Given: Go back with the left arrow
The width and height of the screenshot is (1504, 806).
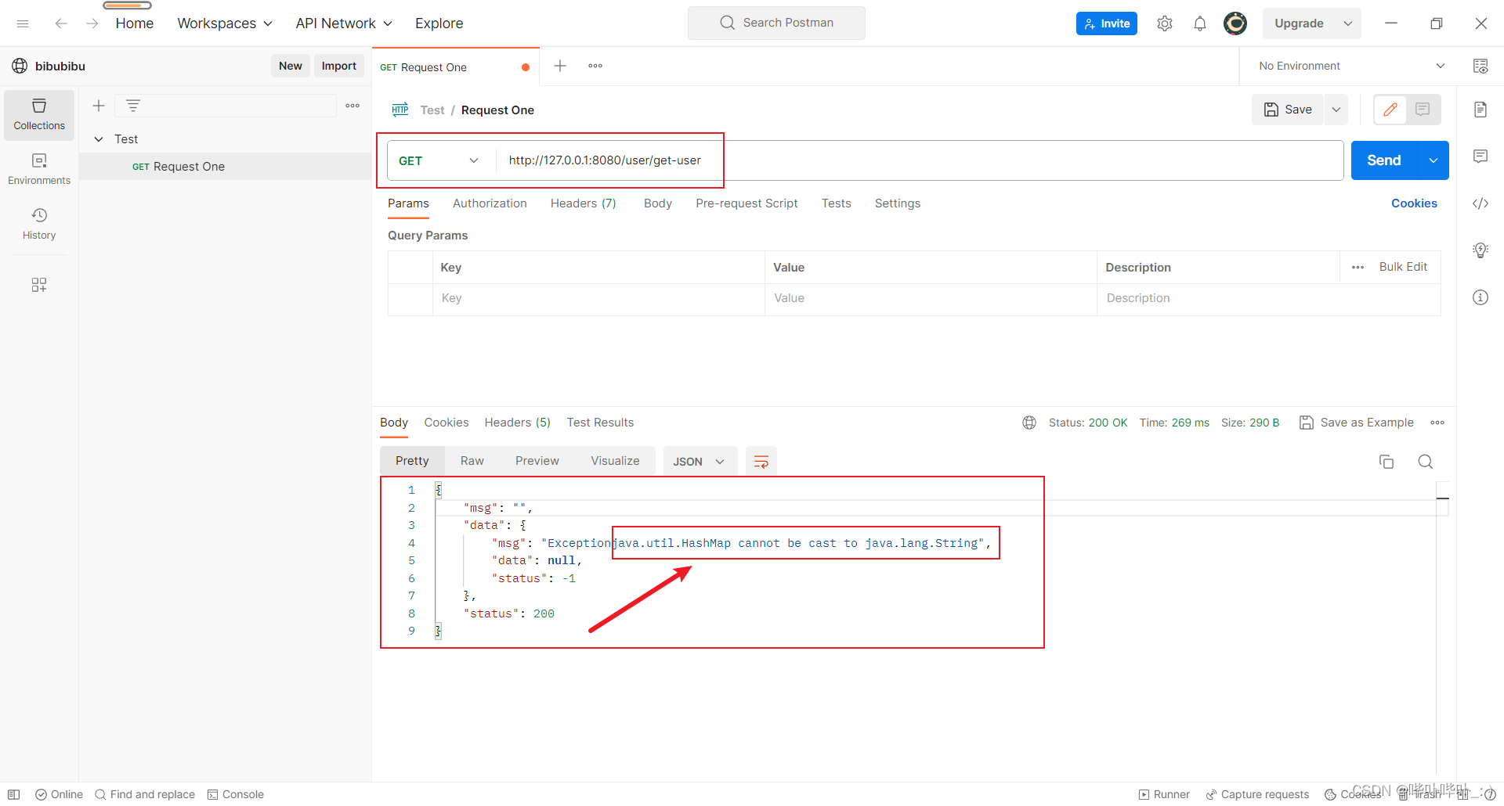Looking at the screenshot, I should (61, 23).
